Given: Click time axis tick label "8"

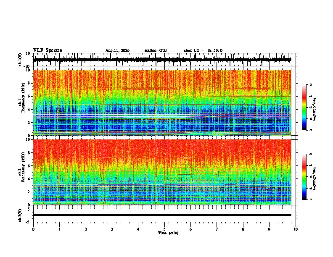Looking at the screenshot, I should pyautogui.click(x=243, y=229).
